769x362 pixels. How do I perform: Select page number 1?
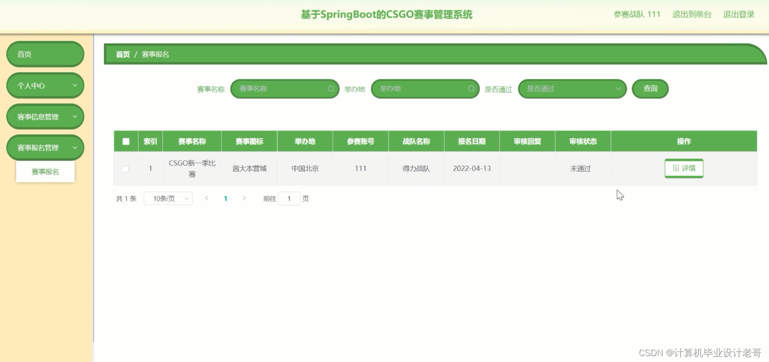click(x=225, y=198)
